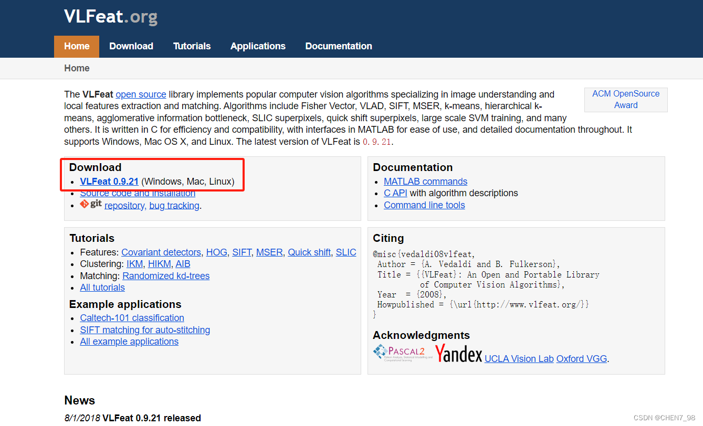This screenshot has width=703, height=426.
Task: Open the bug tracking link
Action: [x=174, y=206]
